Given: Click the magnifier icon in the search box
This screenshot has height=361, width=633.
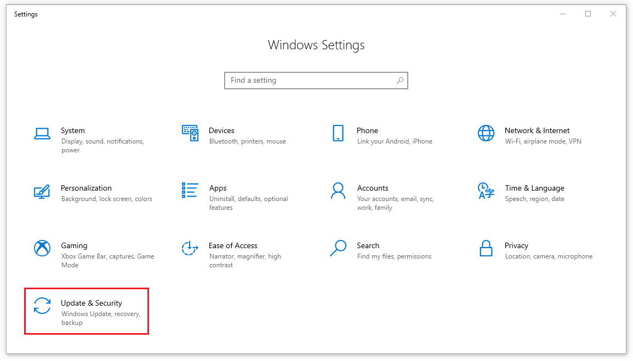Looking at the screenshot, I should pos(400,80).
